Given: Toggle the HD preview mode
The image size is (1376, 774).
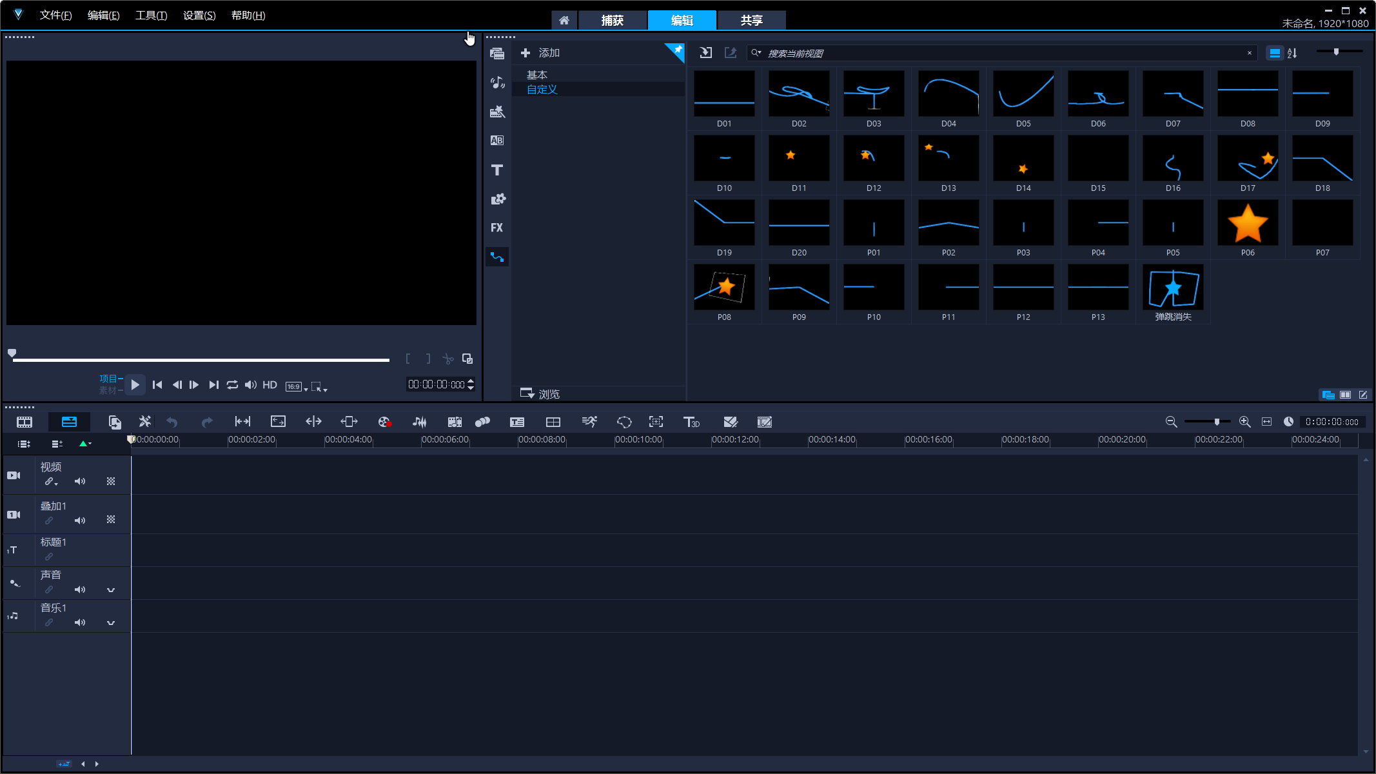Looking at the screenshot, I should [x=270, y=385].
